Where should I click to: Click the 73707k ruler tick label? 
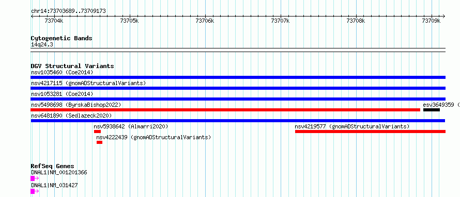click(x=281, y=21)
